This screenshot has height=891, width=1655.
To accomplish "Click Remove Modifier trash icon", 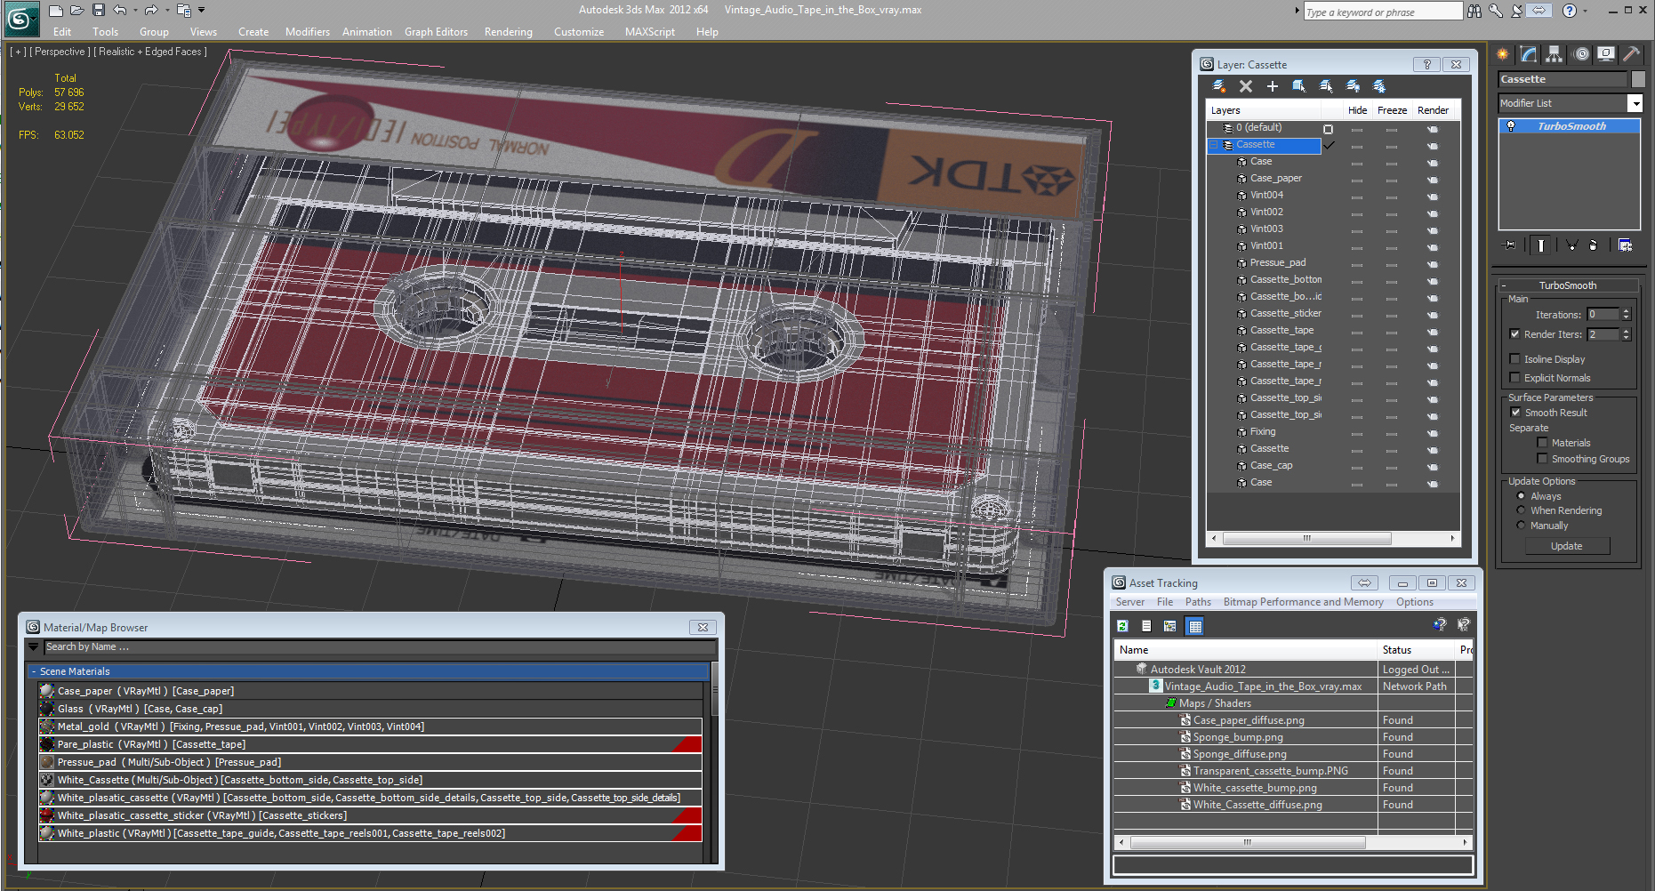I will coord(1594,245).
